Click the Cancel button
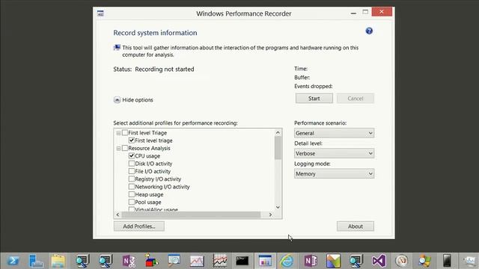479x269 pixels. [x=356, y=99]
